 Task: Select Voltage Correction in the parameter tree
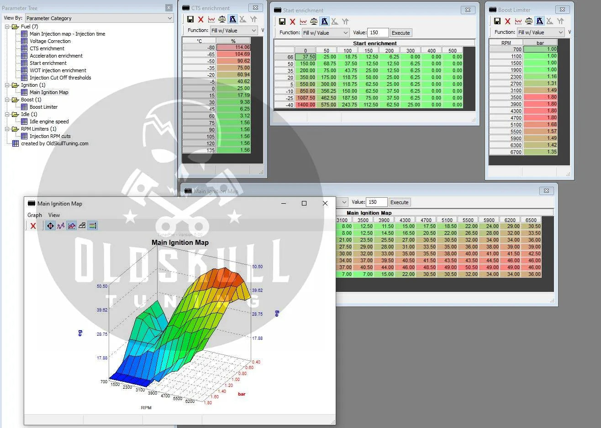coord(50,41)
